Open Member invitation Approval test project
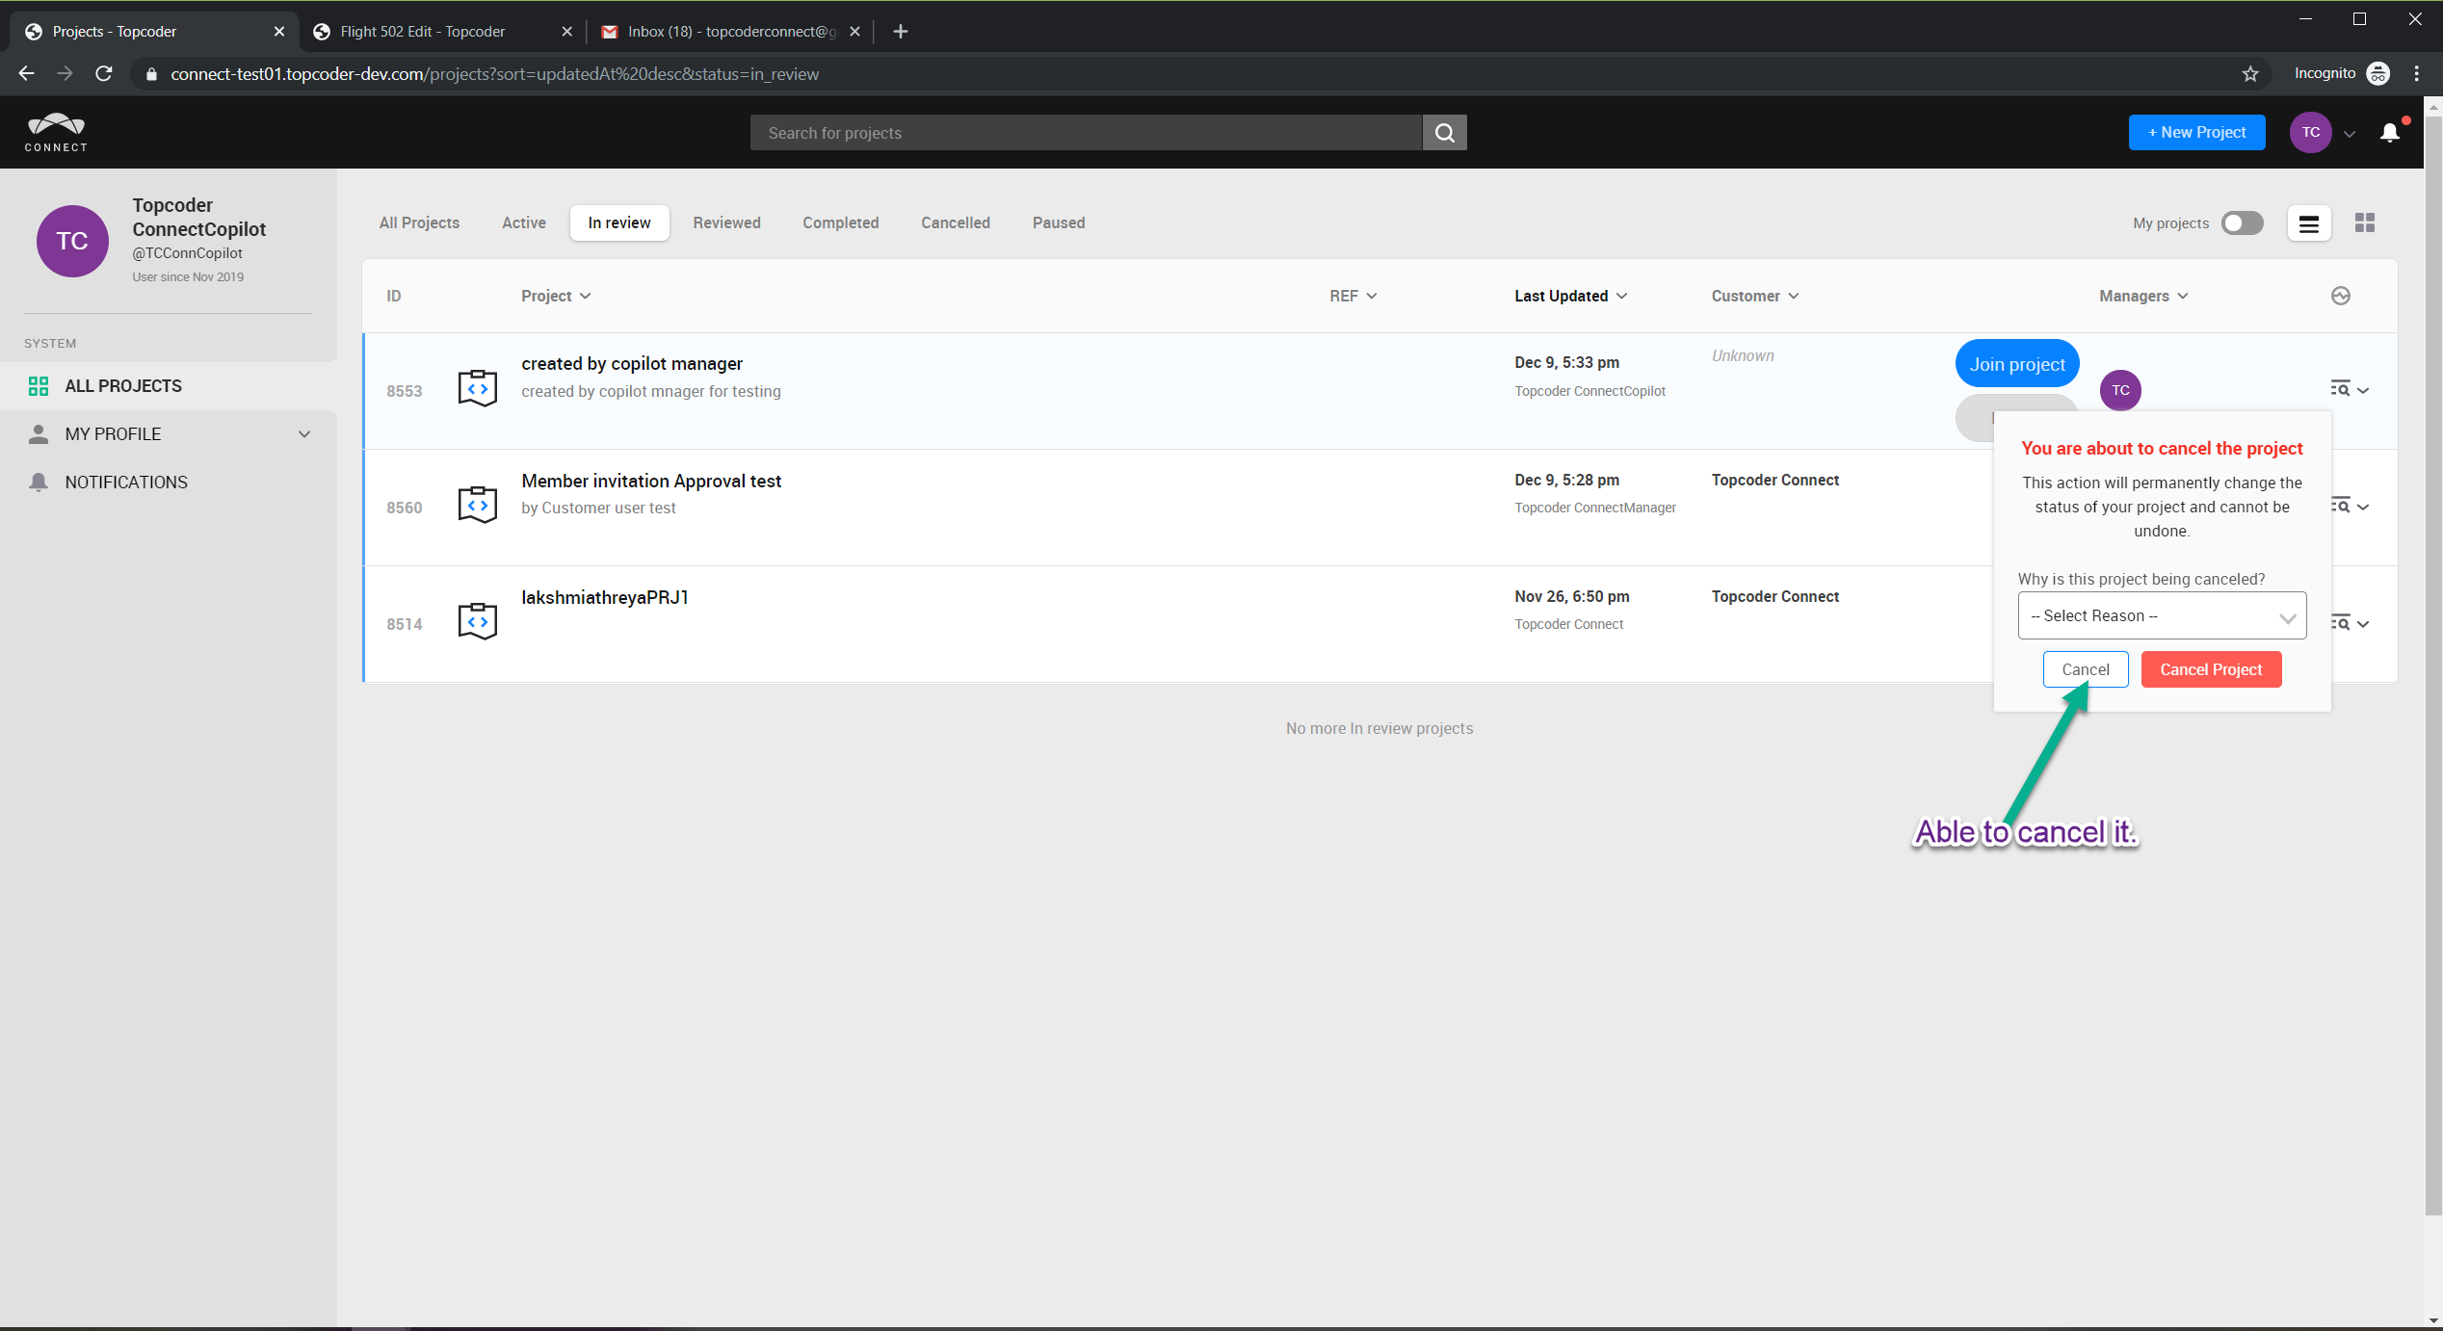 pyautogui.click(x=651, y=481)
